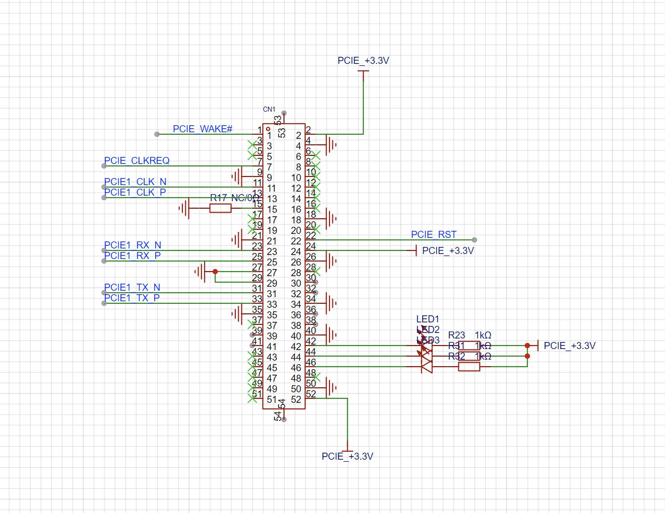Viewport: 665px width, 513px height.
Task: Select the R23 resistor designator
Action: 456,335
